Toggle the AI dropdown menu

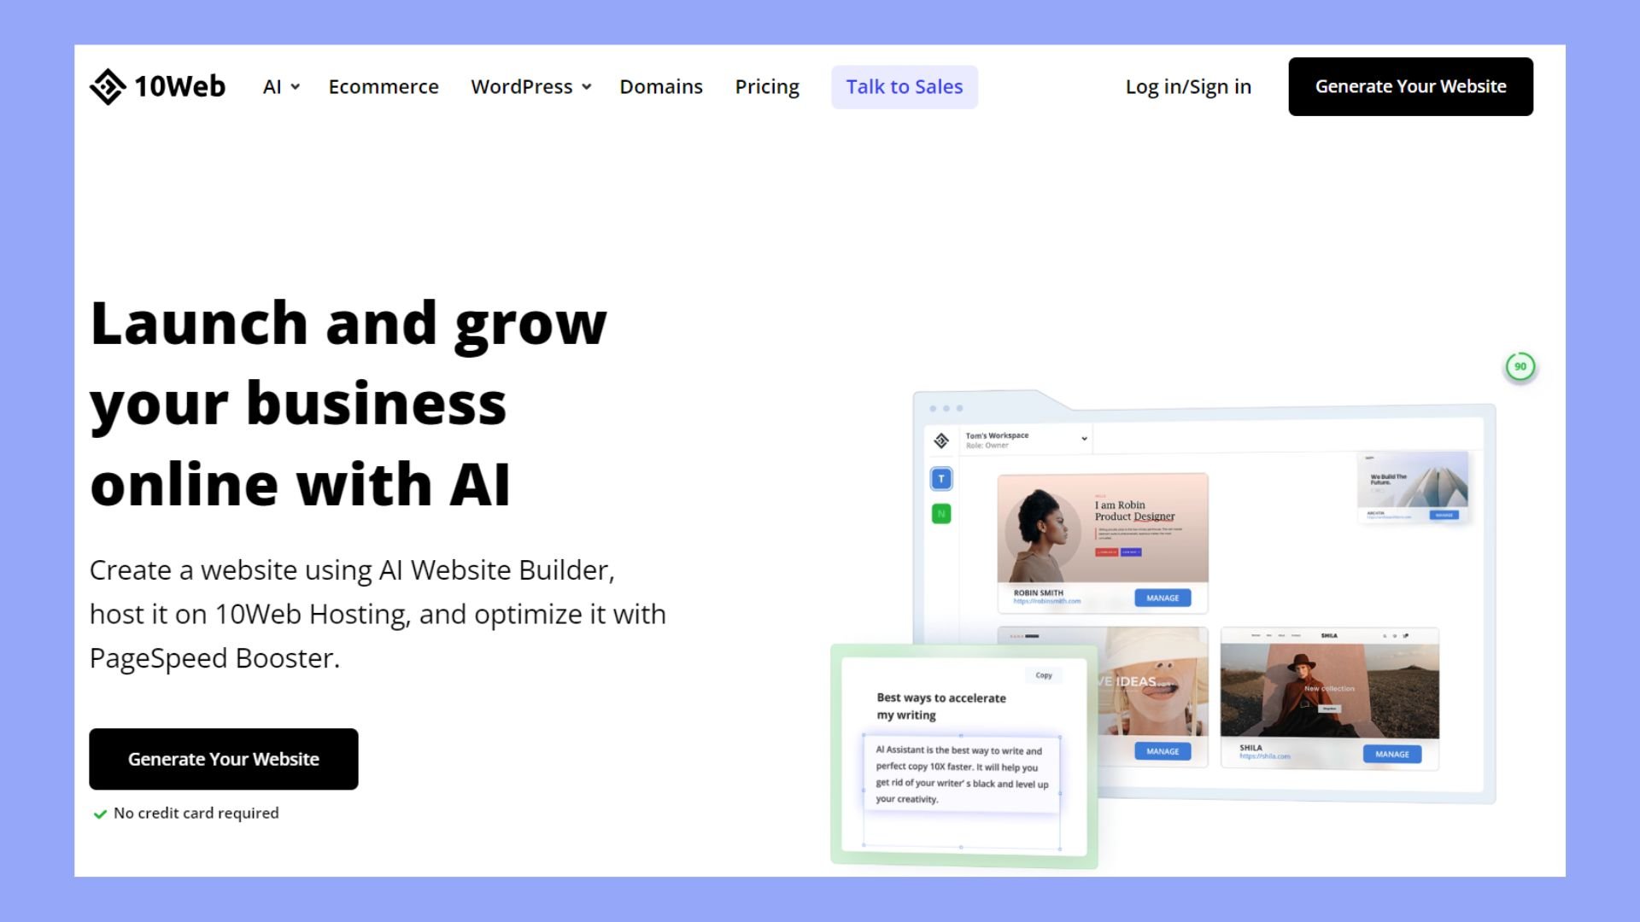(x=279, y=85)
